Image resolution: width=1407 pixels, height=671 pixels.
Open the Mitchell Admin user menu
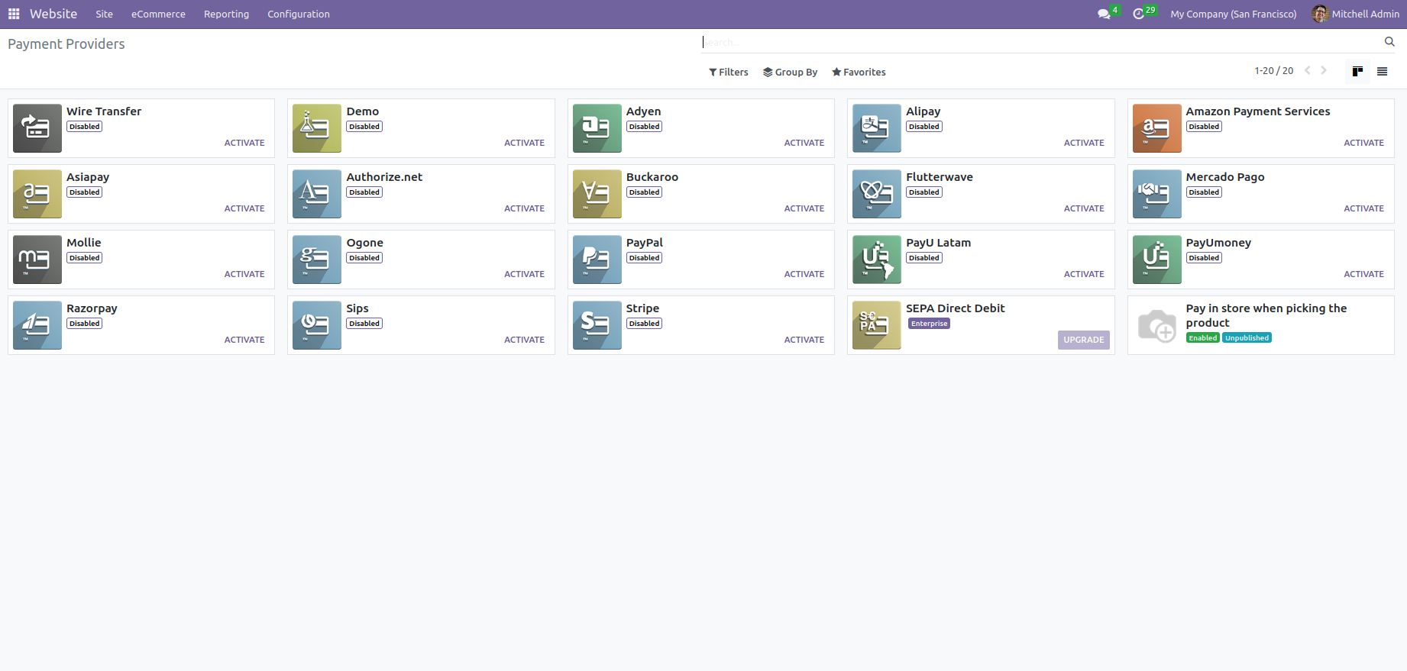1356,14
